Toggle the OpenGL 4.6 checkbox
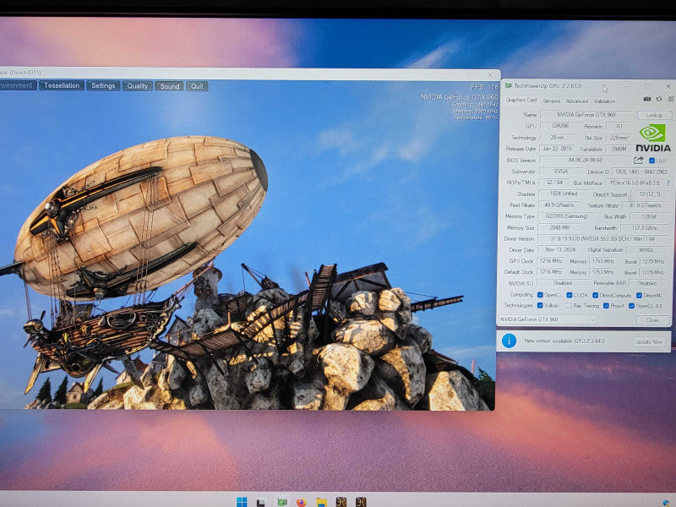Viewport: 676px width, 507px height. (631, 306)
